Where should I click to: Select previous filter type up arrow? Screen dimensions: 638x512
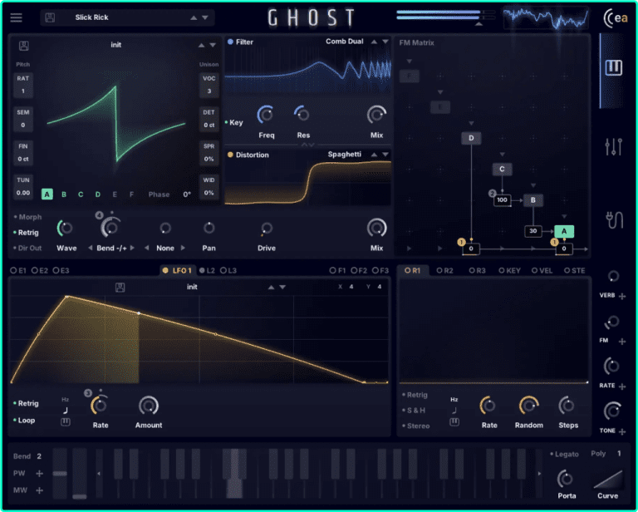point(374,42)
